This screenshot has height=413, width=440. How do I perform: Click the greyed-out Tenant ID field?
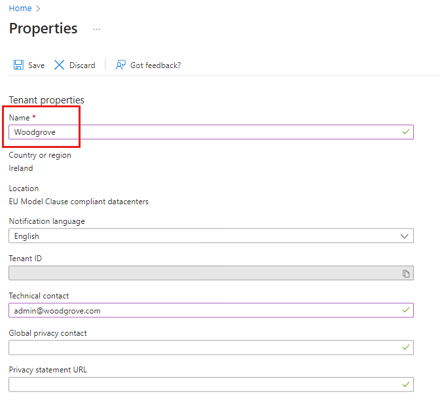[196, 274]
